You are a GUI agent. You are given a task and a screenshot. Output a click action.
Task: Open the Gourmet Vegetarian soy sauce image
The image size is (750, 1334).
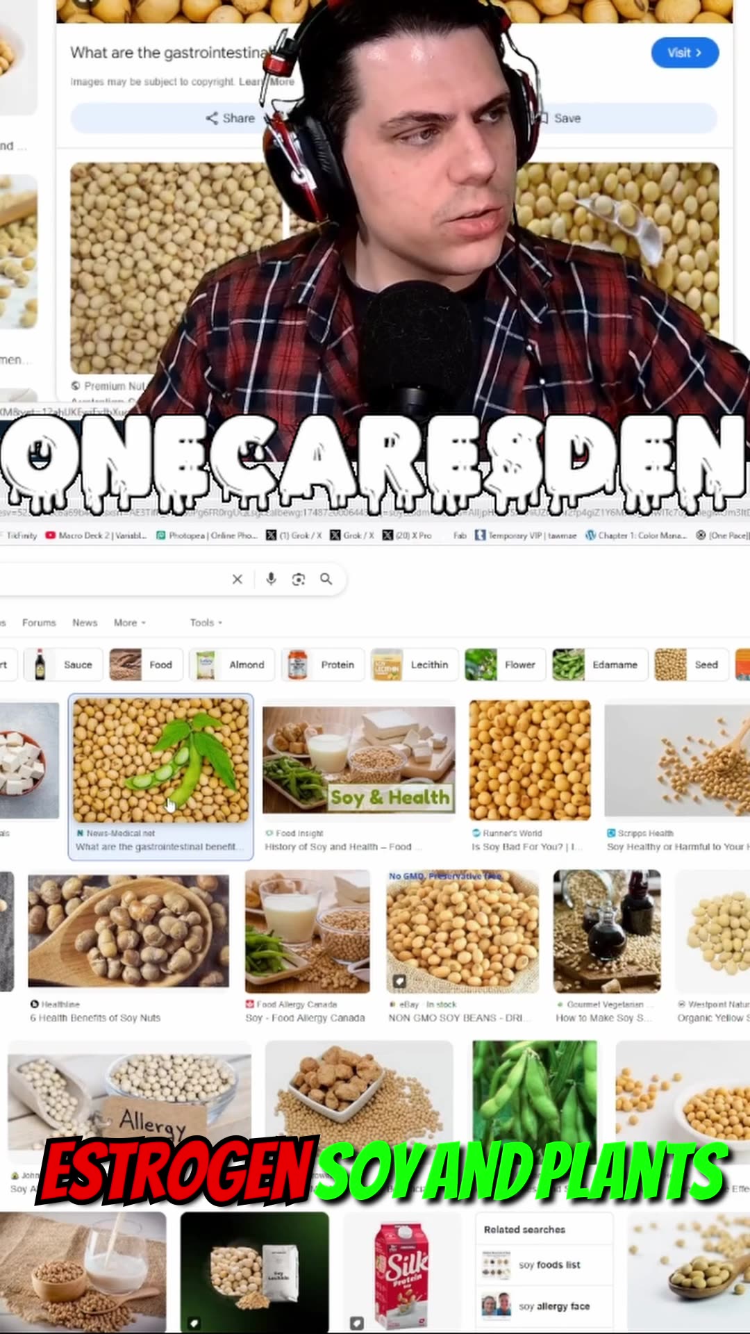pyautogui.click(x=607, y=931)
